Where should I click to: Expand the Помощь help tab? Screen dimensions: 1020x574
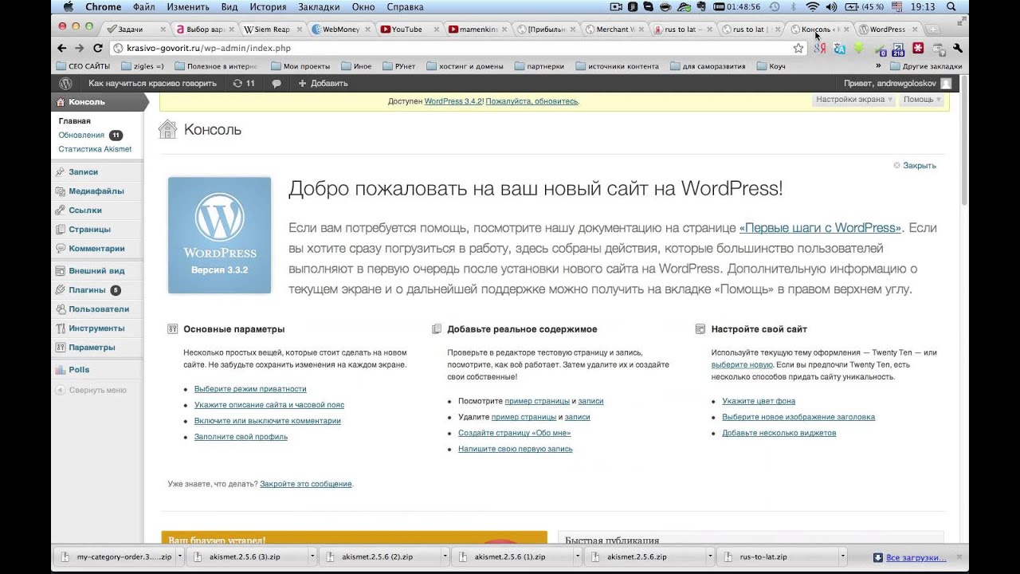tap(923, 100)
